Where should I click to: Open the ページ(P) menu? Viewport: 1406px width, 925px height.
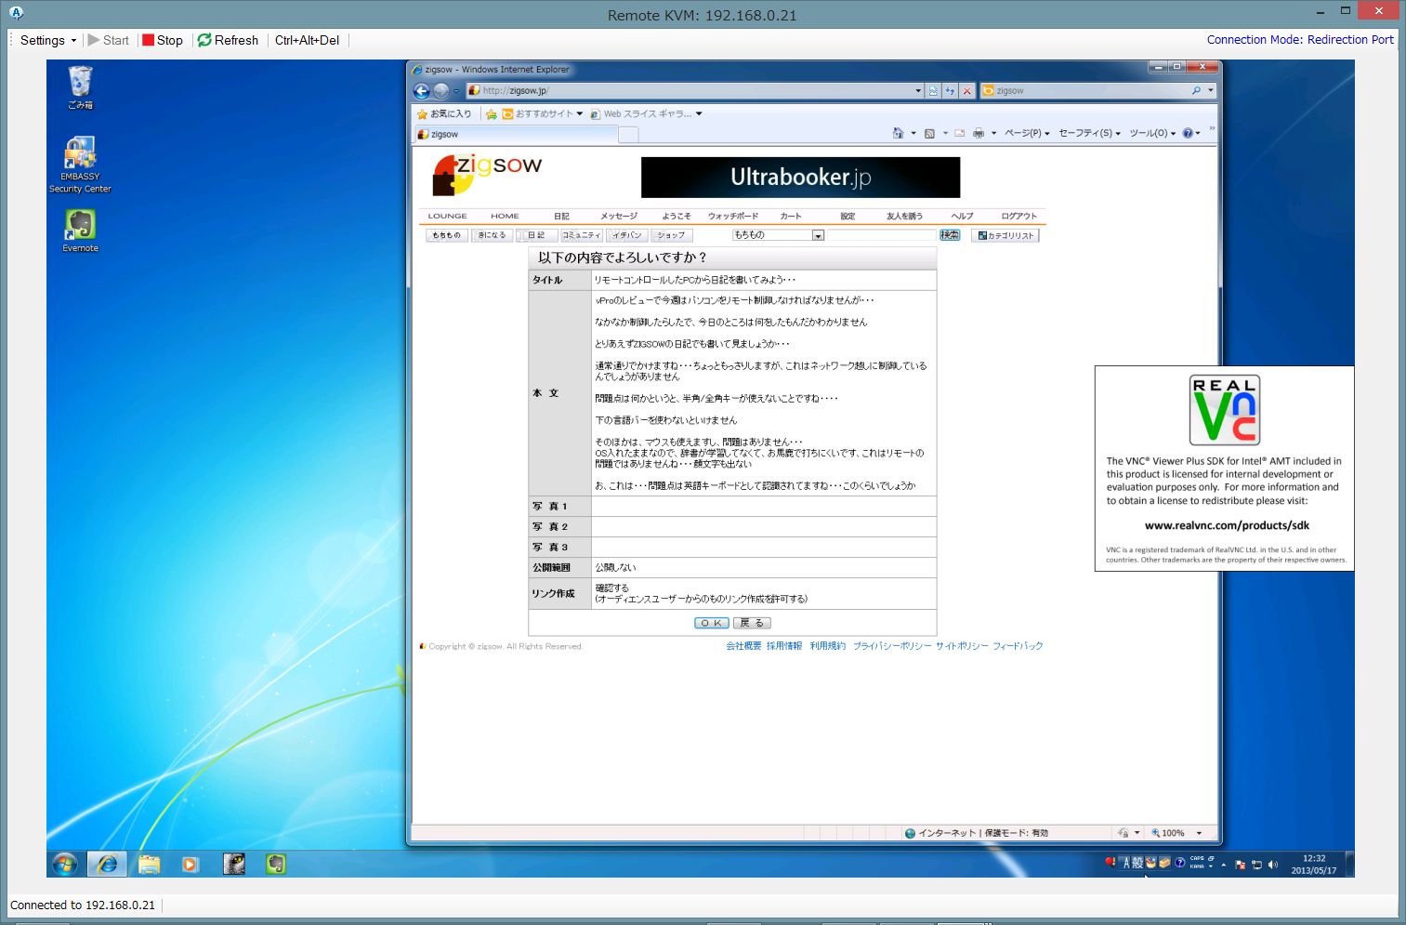[x=1026, y=133]
